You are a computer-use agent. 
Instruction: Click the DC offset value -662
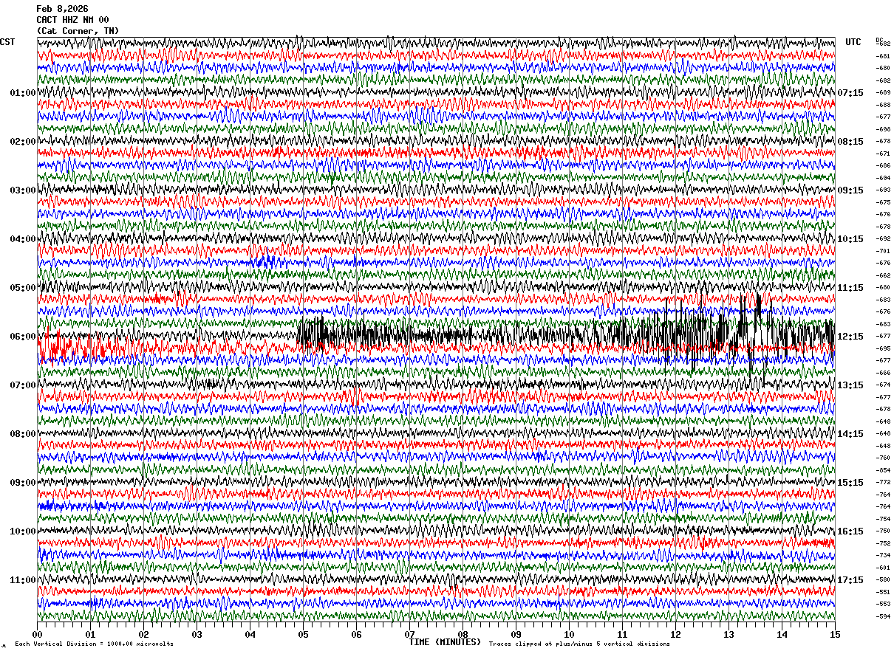click(x=883, y=275)
